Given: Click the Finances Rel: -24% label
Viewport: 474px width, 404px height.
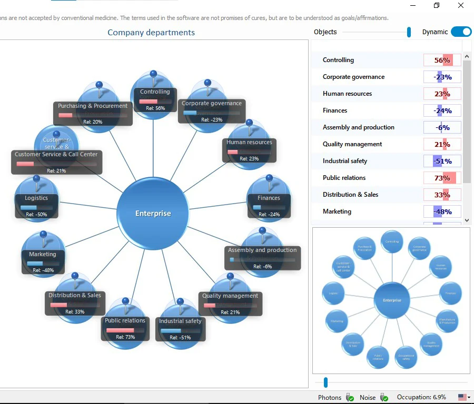Looking at the screenshot, I should [269, 206].
